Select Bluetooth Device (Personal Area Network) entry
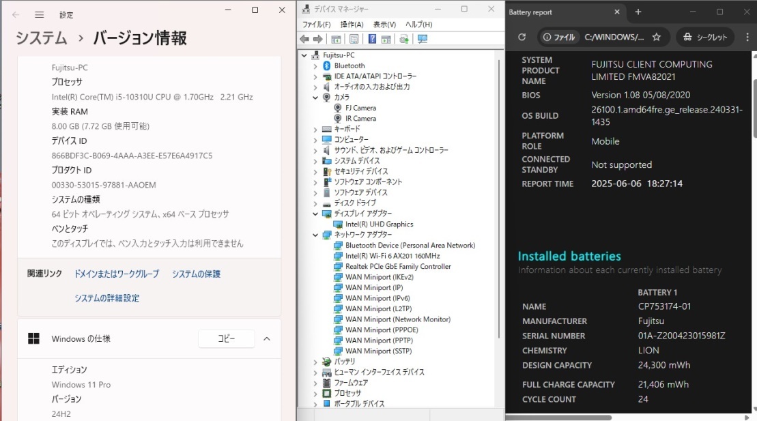757x421 pixels. point(410,245)
